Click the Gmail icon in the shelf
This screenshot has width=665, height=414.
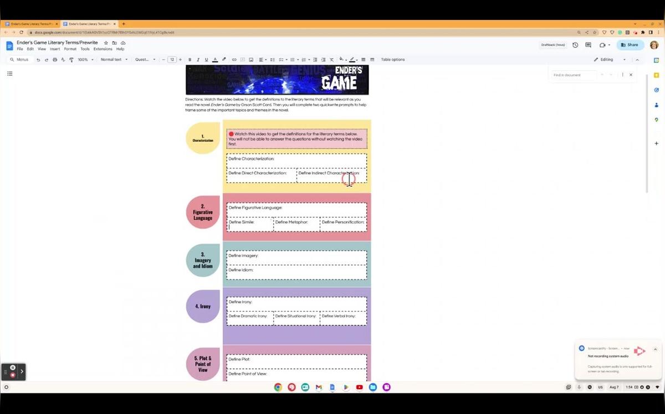coord(319,387)
